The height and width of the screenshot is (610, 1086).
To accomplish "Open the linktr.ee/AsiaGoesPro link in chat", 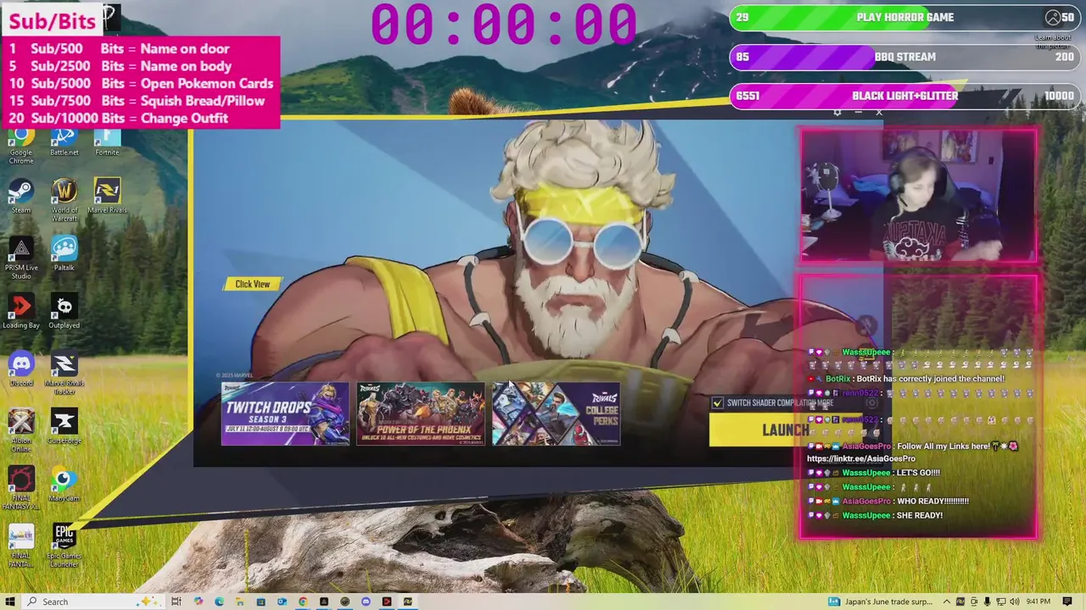I will pyautogui.click(x=860, y=458).
